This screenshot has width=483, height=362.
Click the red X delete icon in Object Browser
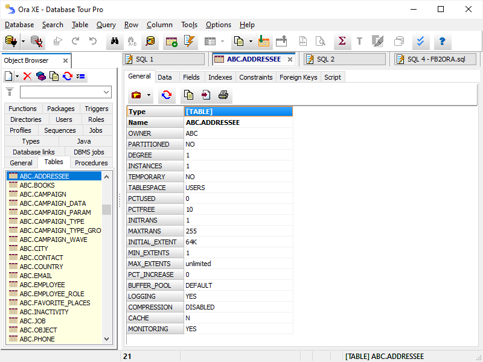(x=27, y=76)
